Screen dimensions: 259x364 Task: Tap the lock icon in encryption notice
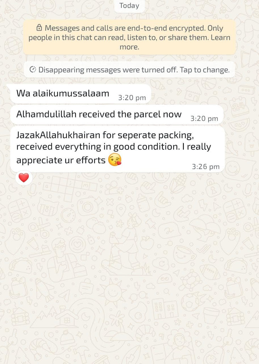coord(39,28)
